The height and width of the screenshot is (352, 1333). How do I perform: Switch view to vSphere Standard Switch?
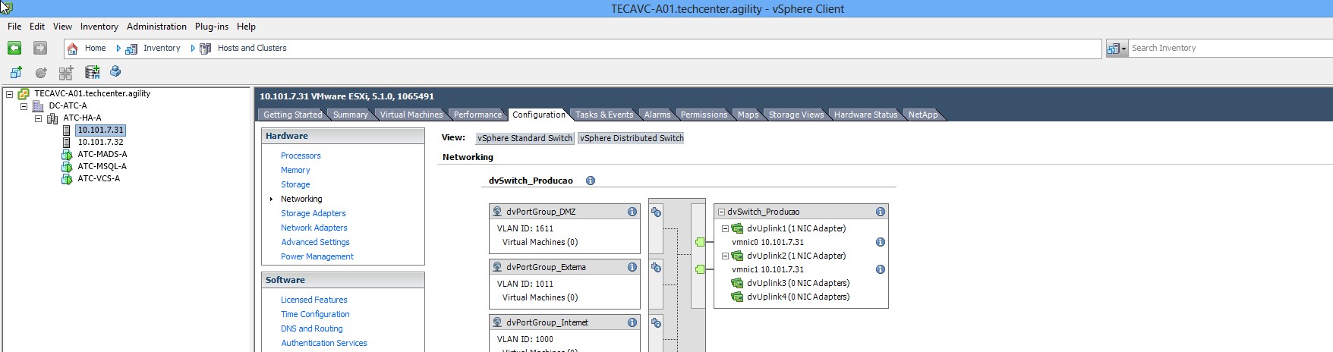pyautogui.click(x=525, y=138)
